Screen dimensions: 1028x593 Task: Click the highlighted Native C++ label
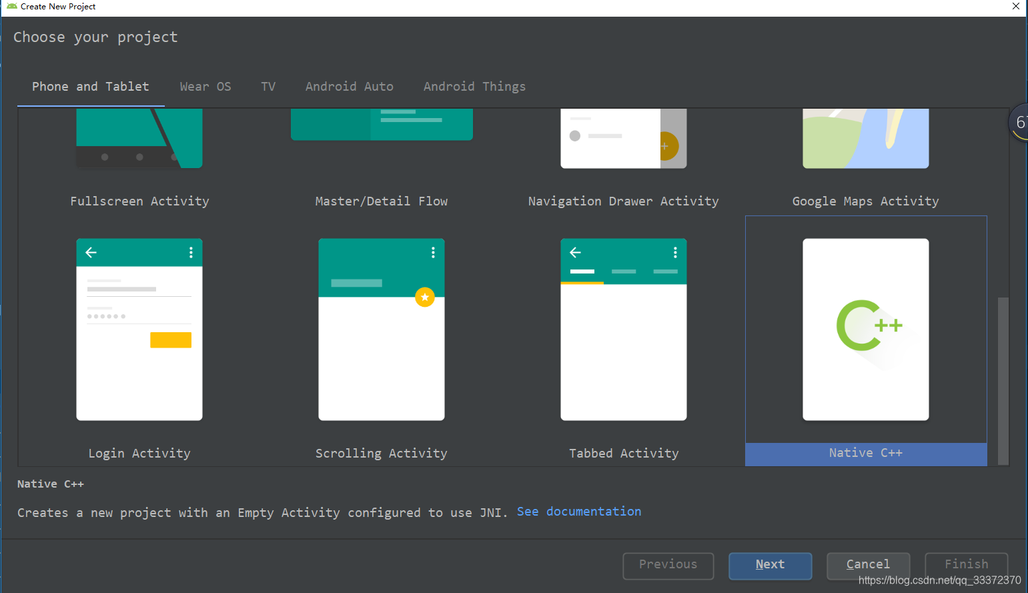(866, 454)
